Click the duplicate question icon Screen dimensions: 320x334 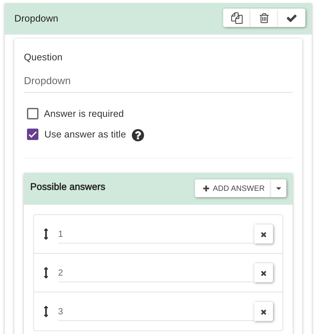237,18
